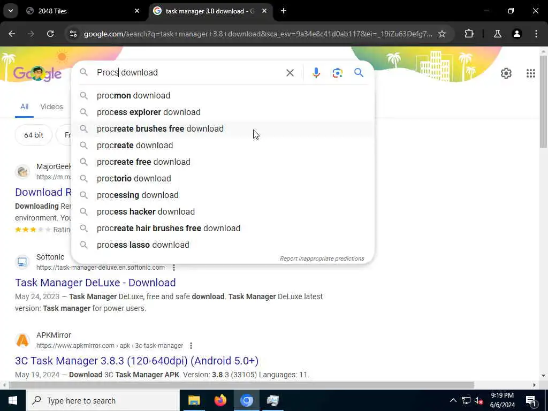Close the 2048 Tiles tab

click(137, 11)
